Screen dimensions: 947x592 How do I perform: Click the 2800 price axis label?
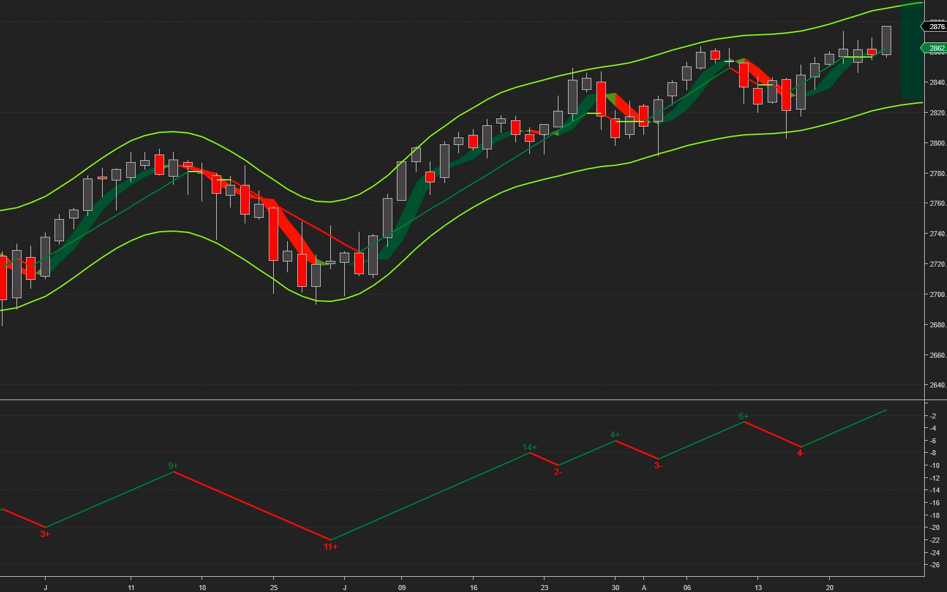click(x=937, y=143)
